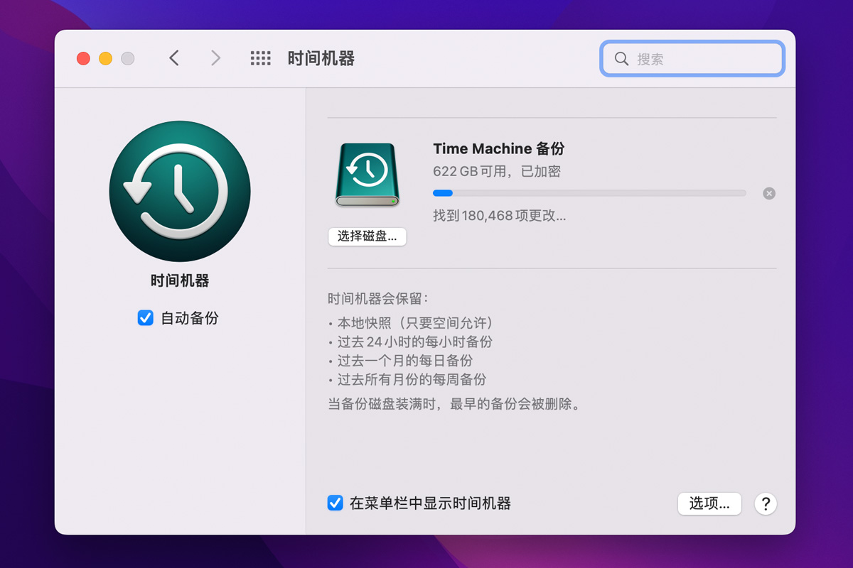Screen dimensions: 853x568
Task: Open the 选择磁盘 disk picker
Action: coord(367,236)
